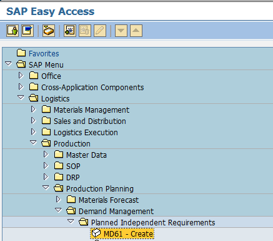The height and width of the screenshot is (241, 273).
Task: Click the Materials Forecast folder icon
Action: 71,200
